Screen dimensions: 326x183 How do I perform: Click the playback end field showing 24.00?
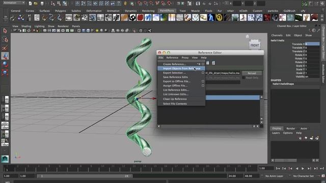click(x=235, y=176)
